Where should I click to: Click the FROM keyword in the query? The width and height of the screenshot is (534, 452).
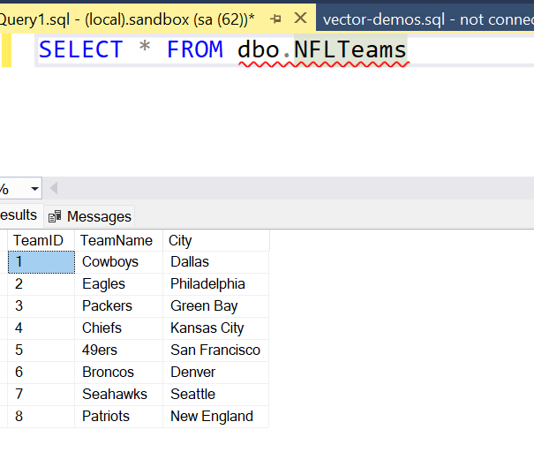coord(195,49)
